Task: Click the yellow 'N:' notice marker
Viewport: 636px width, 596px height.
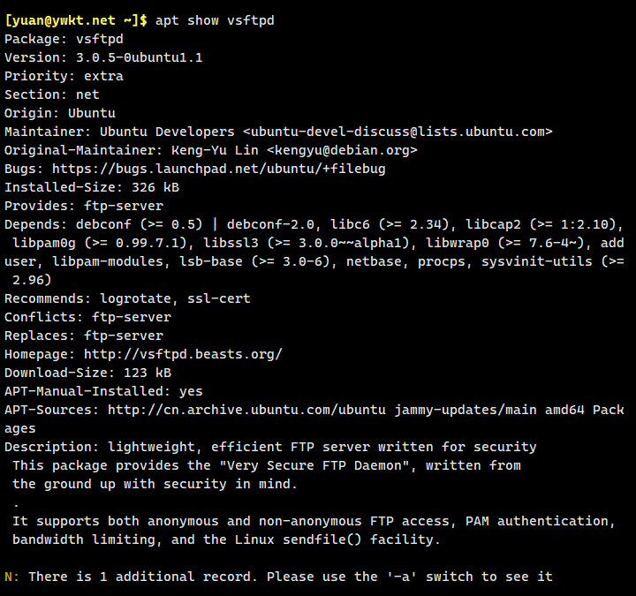Action: tap(12, 577)
